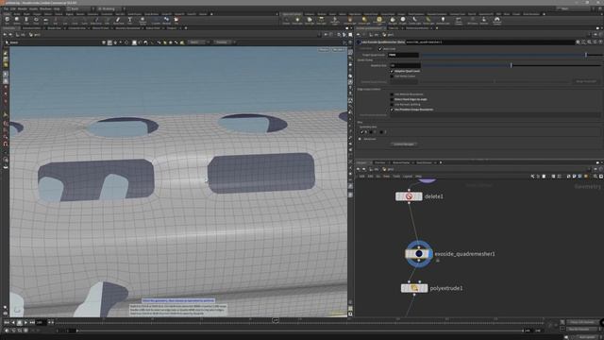Click the Adaptive Size slider handle
This screenshot has width=604, height=340.
(512, 65)
